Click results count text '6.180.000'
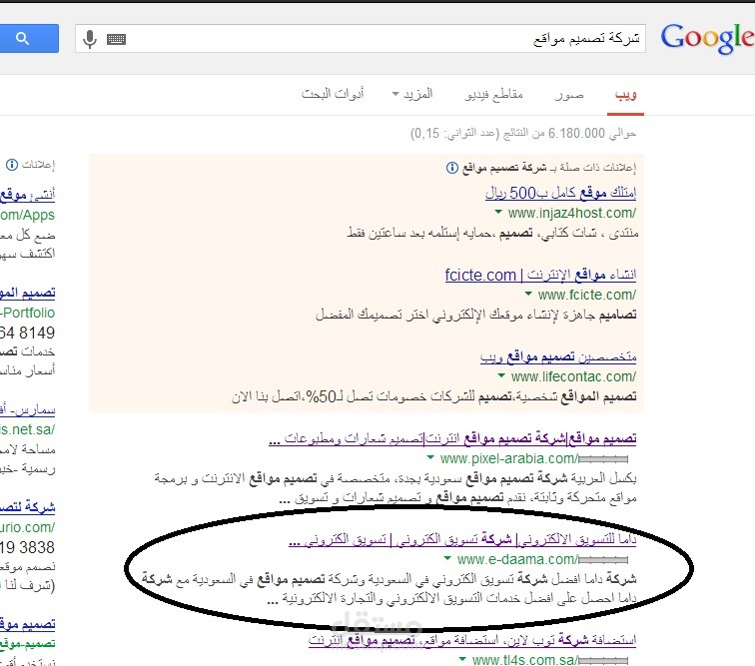The image size is (755, 666). tap(576, 134)
